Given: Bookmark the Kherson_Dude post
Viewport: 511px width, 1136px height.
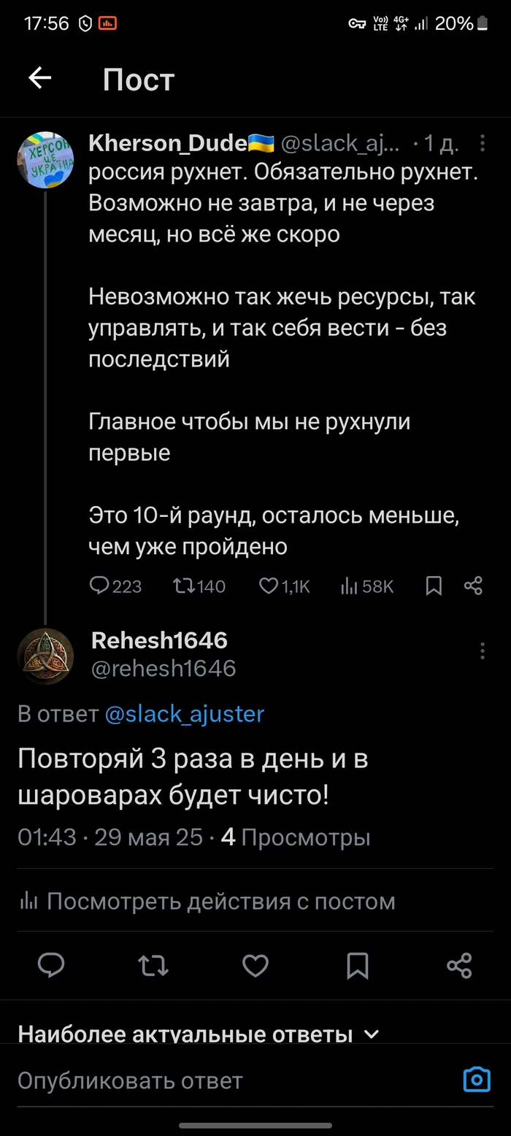Looking at the screenshot, I should (434, 586).
